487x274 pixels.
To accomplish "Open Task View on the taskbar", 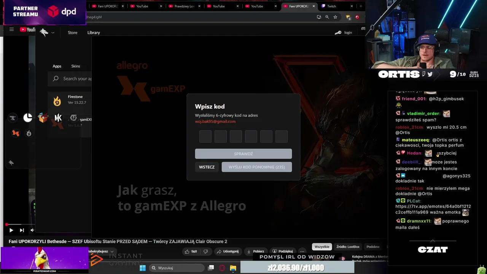I will tap(211, 268).
